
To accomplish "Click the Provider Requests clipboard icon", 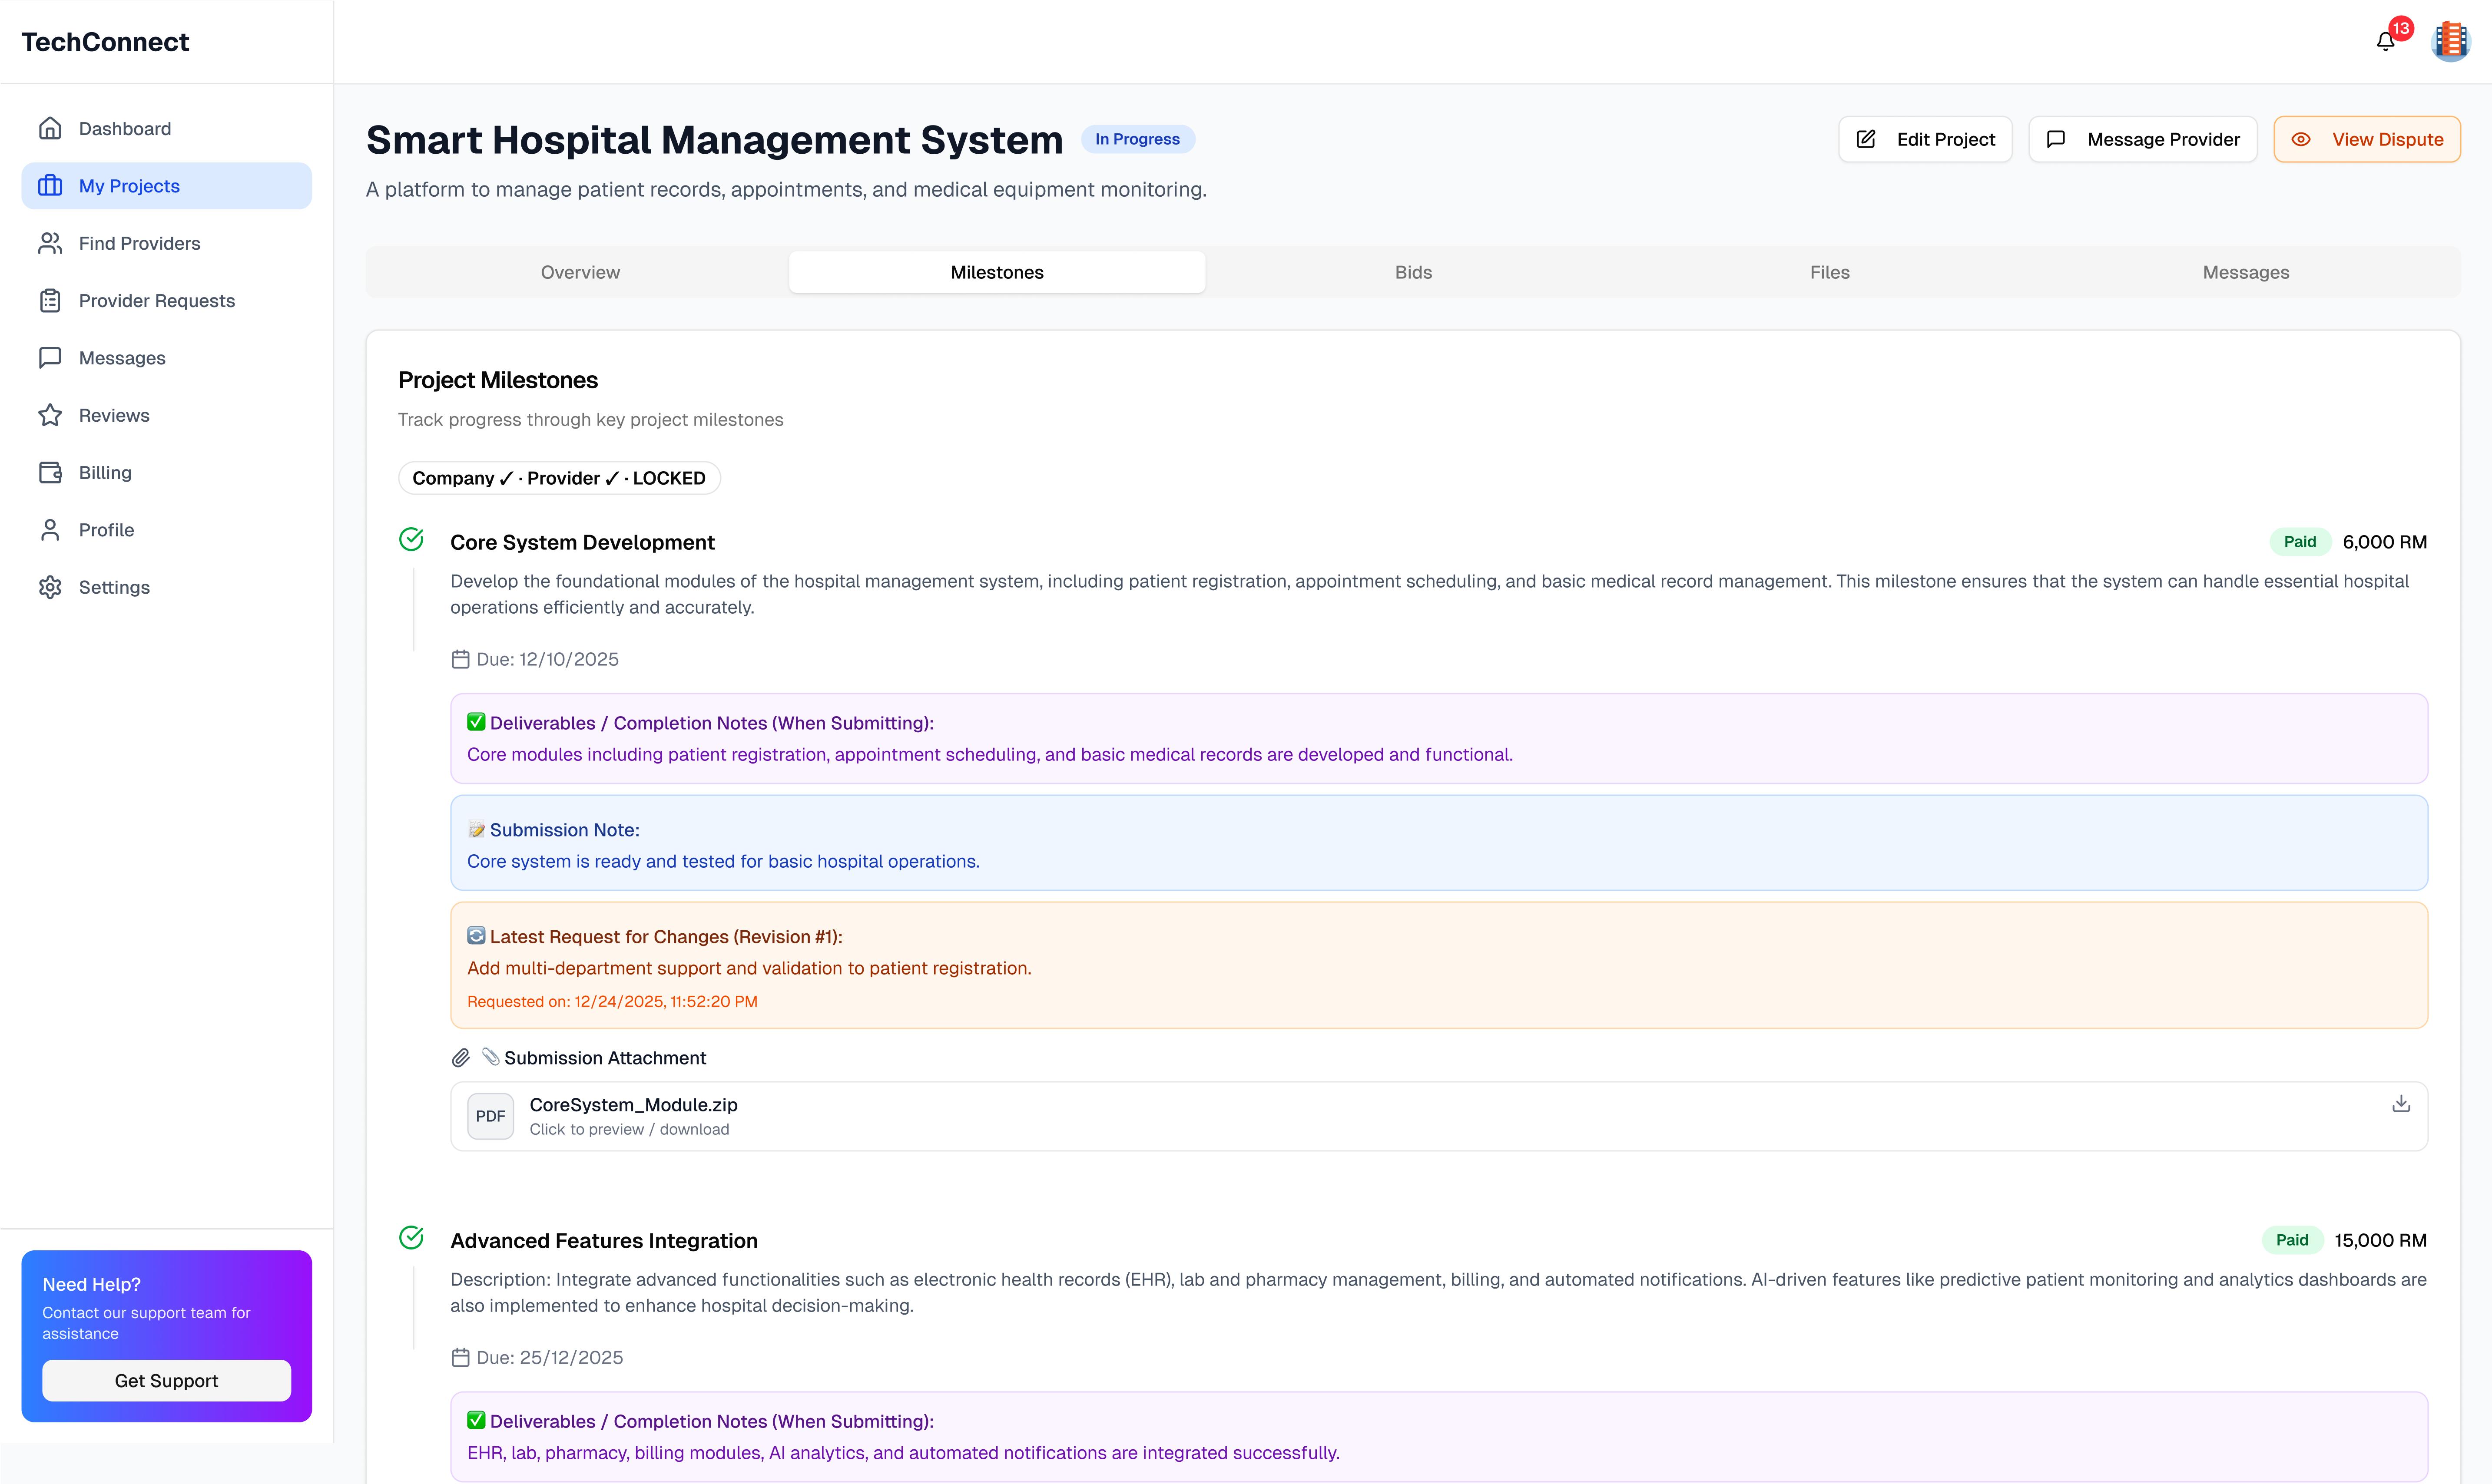I will click(50, 301).
